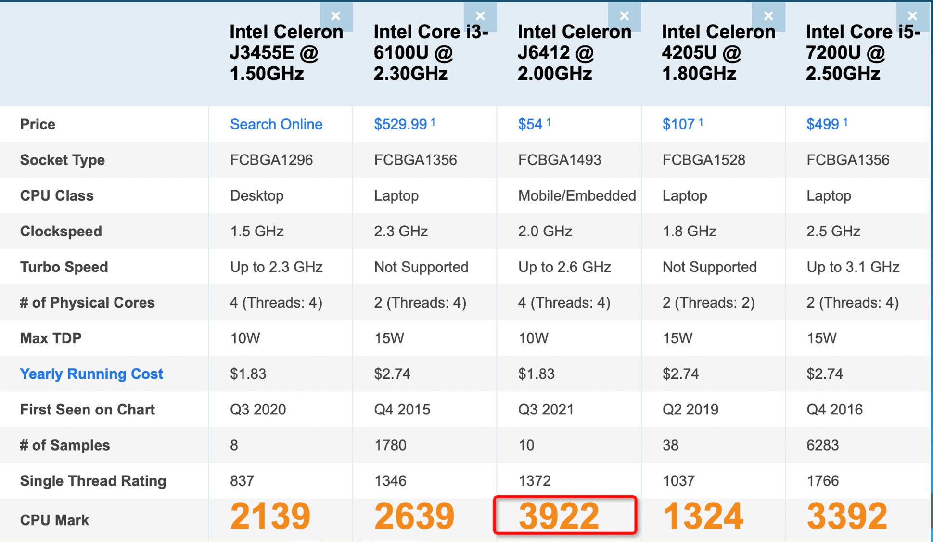Open the $107 price link
The width and height of the screenshot is (933, 542).
pyautogui.click(x=678, y=124)
